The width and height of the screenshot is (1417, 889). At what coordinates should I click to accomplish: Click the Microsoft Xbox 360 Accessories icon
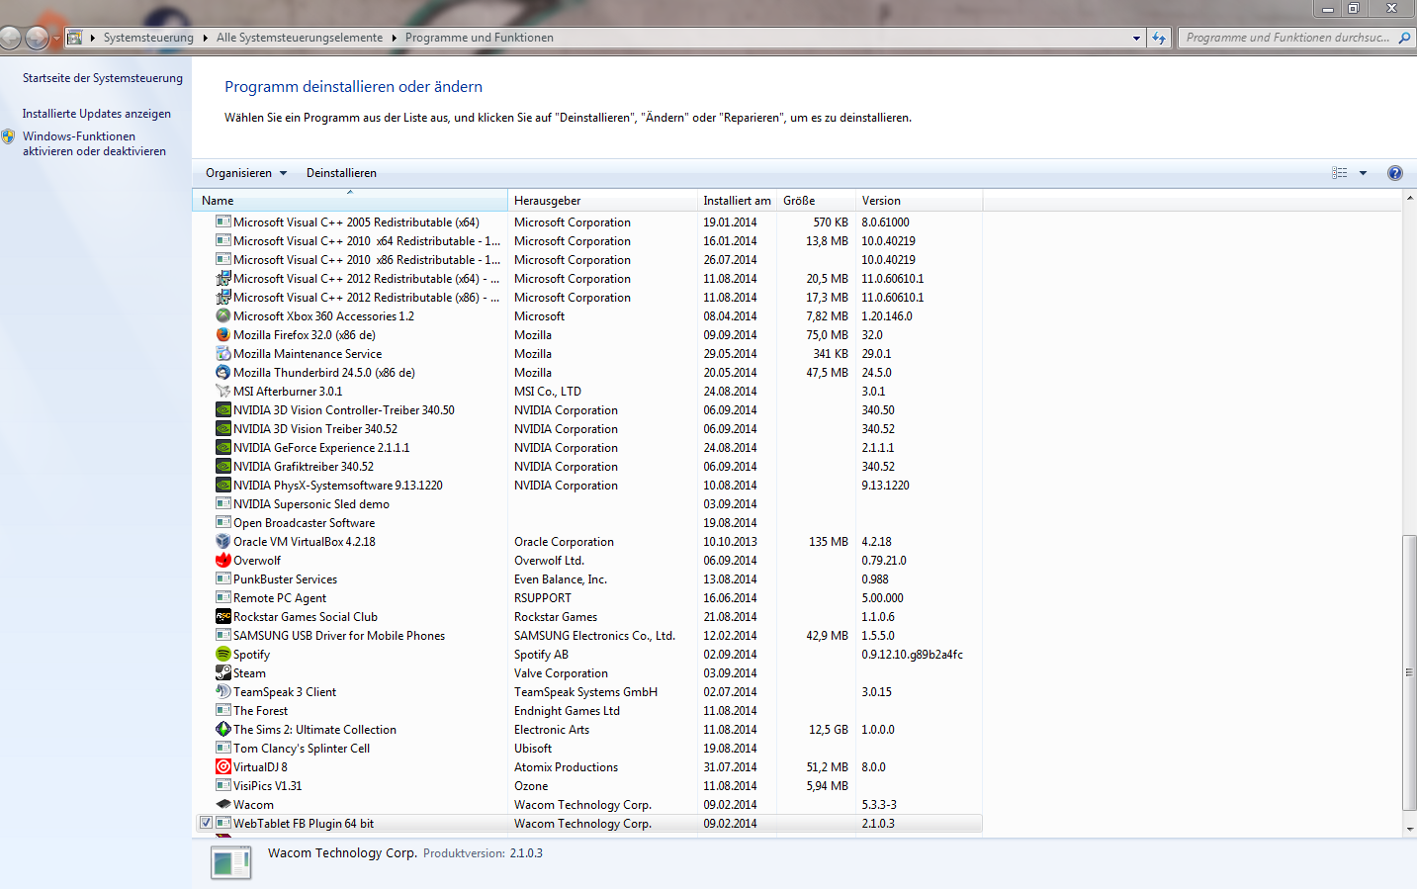tap(223, 315)
